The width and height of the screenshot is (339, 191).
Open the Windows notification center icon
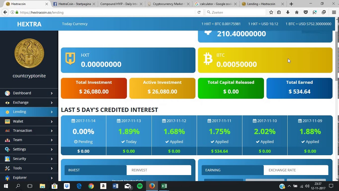pyautogui.click(x=331, y=186)
